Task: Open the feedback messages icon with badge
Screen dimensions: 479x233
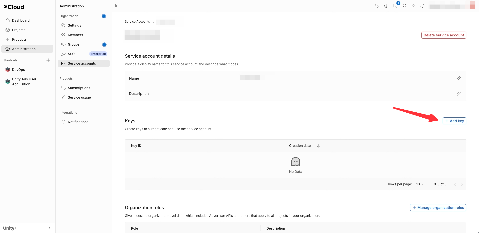Action: [x=396, y=6]
